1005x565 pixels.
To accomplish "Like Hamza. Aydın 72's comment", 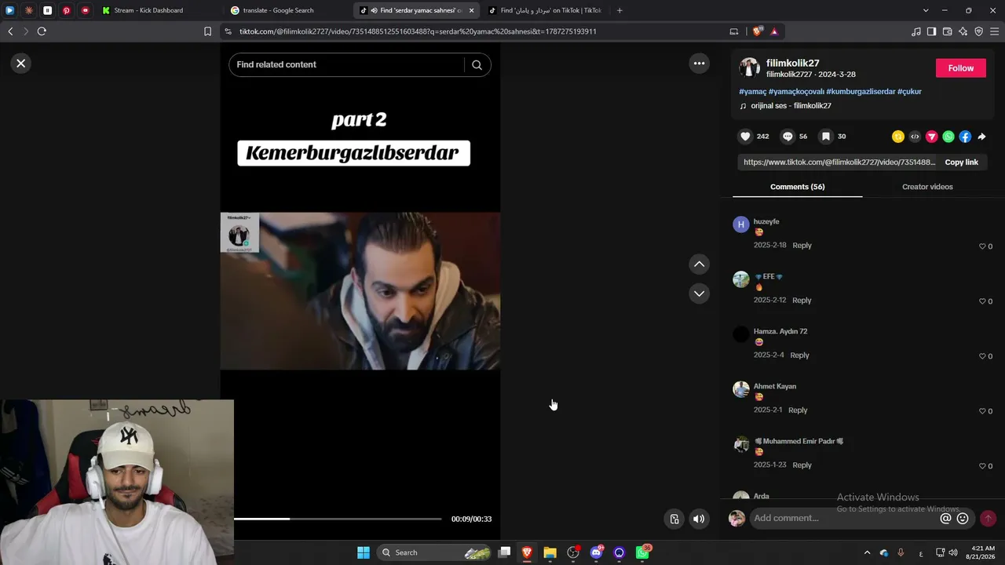I will click(x=981, y=356).
